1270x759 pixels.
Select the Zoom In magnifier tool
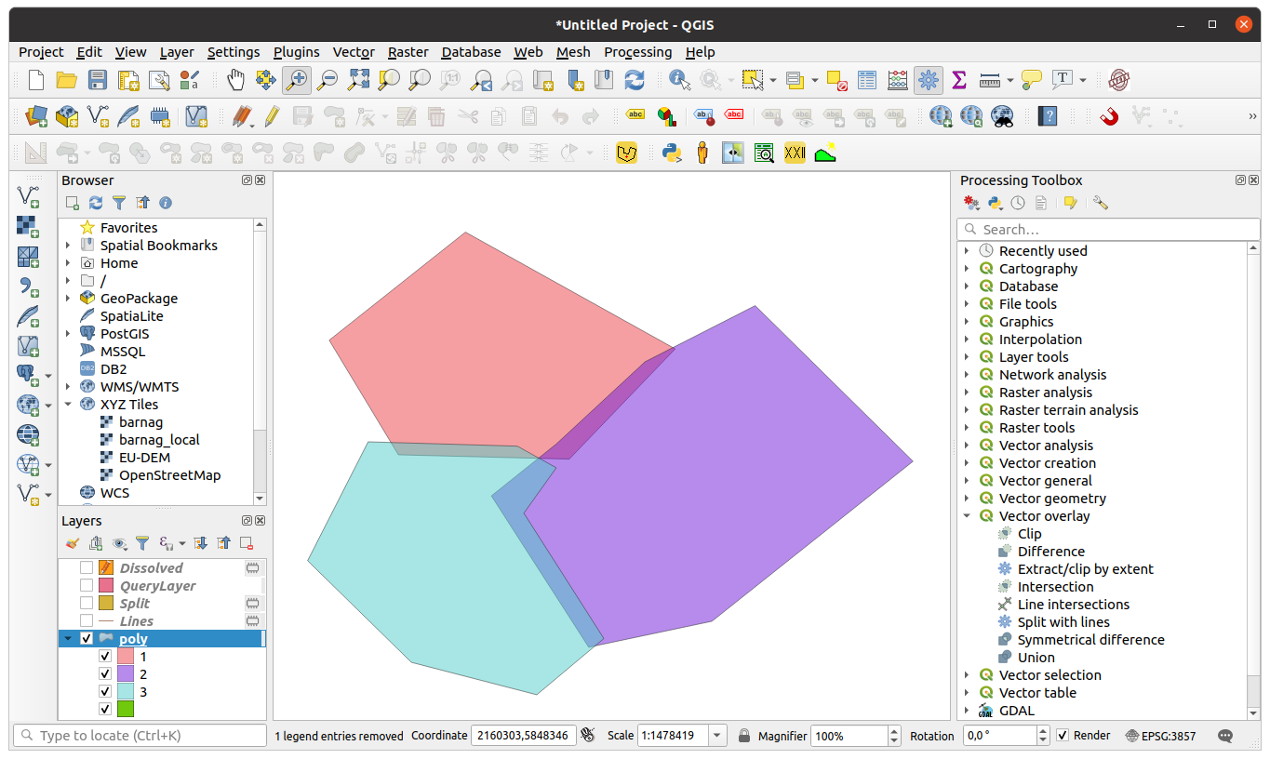coord(297,80)
